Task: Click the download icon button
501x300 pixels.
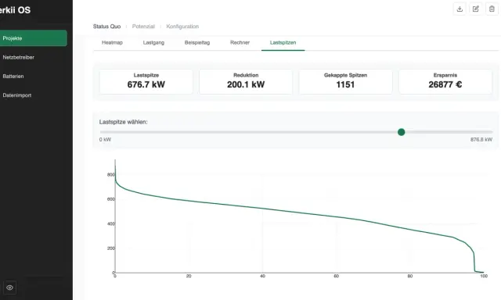Action: pyautogui.click(x=460, y=9)
